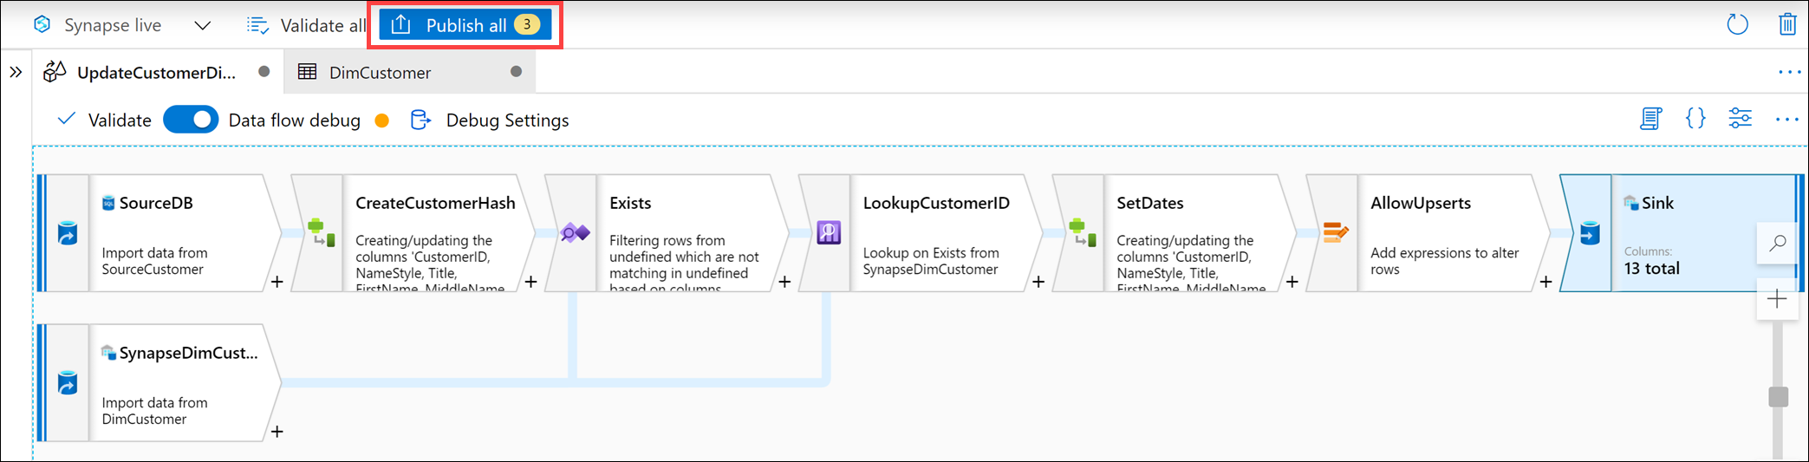Click plus after the Exists node
Viewport: 1809px width, 462px height.
tap(784, 282)
